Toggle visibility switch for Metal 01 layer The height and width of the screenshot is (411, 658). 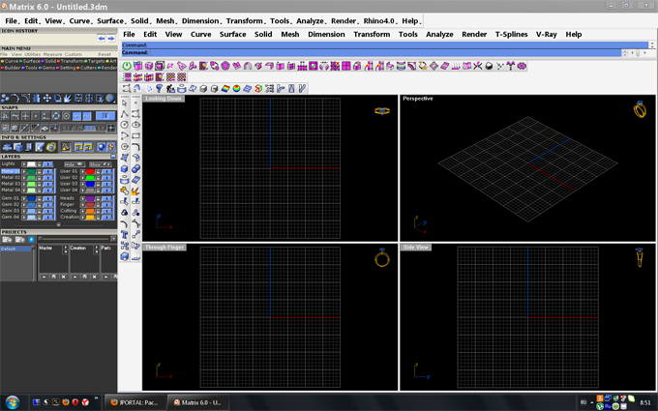point(47,171)
